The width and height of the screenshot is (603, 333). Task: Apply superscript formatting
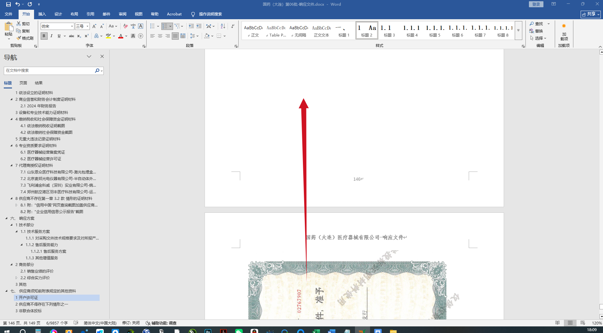(x=87, y=36)
